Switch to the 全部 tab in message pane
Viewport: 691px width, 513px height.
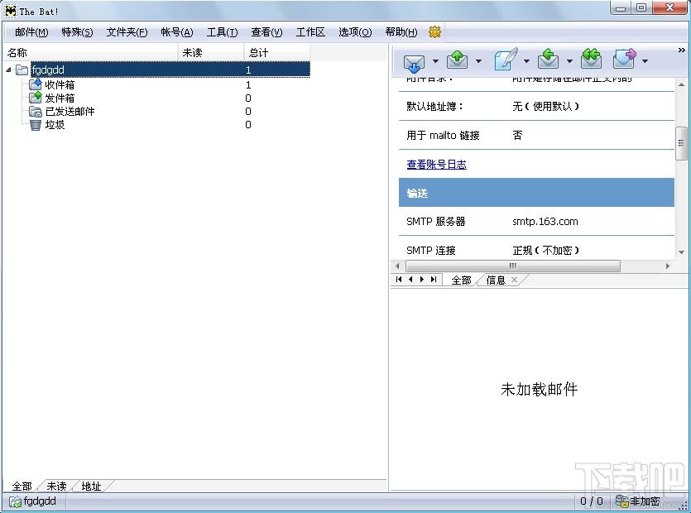(461, 280)
